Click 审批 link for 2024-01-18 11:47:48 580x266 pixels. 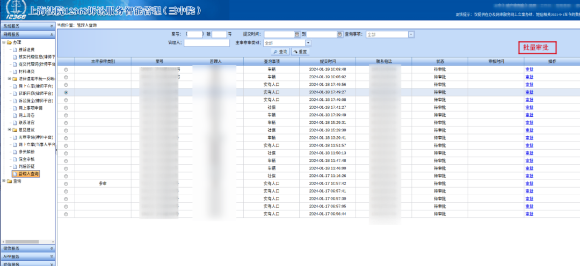(x=530, y=161)
